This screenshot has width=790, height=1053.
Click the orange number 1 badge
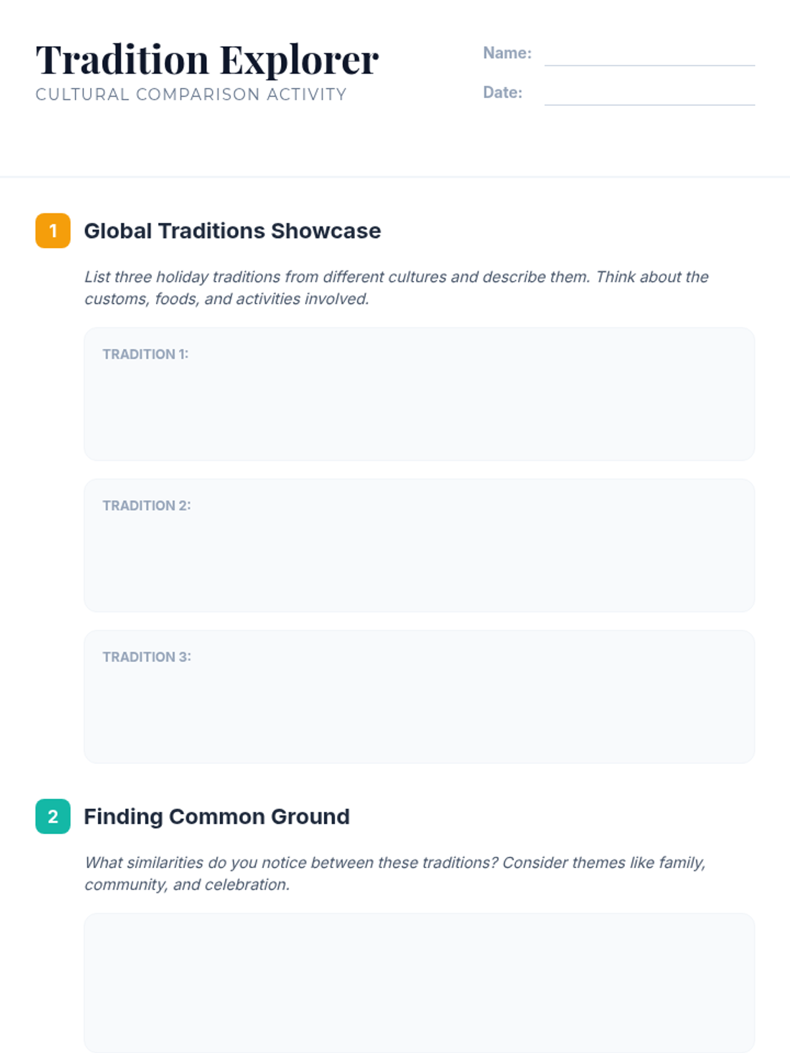(x=53, y=230)
